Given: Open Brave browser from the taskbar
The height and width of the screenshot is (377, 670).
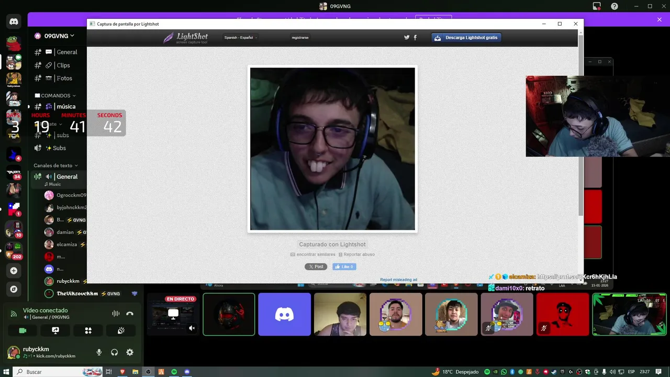Looking at the screenshot, I should pyautogui.click(x=122, y=372).
